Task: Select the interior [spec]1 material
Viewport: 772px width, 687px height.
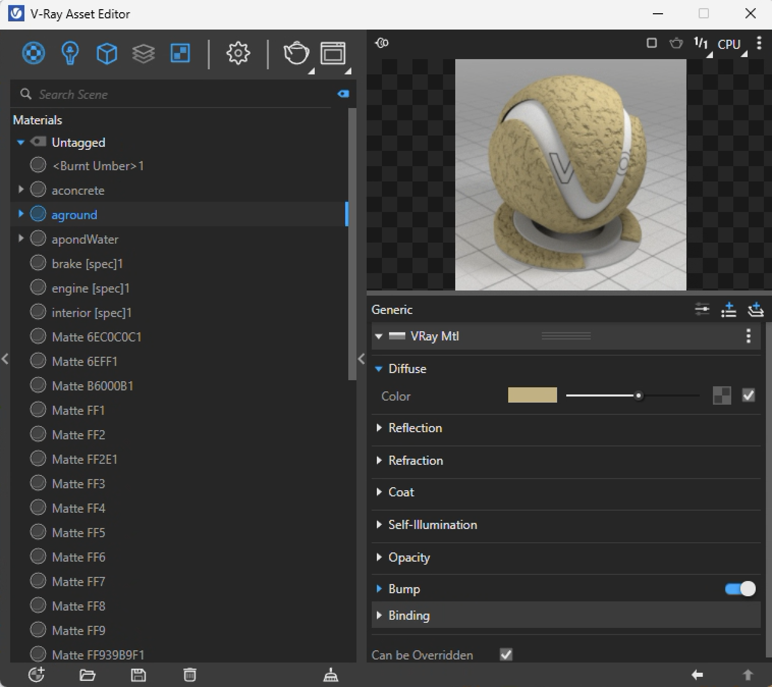Action: 92,313
